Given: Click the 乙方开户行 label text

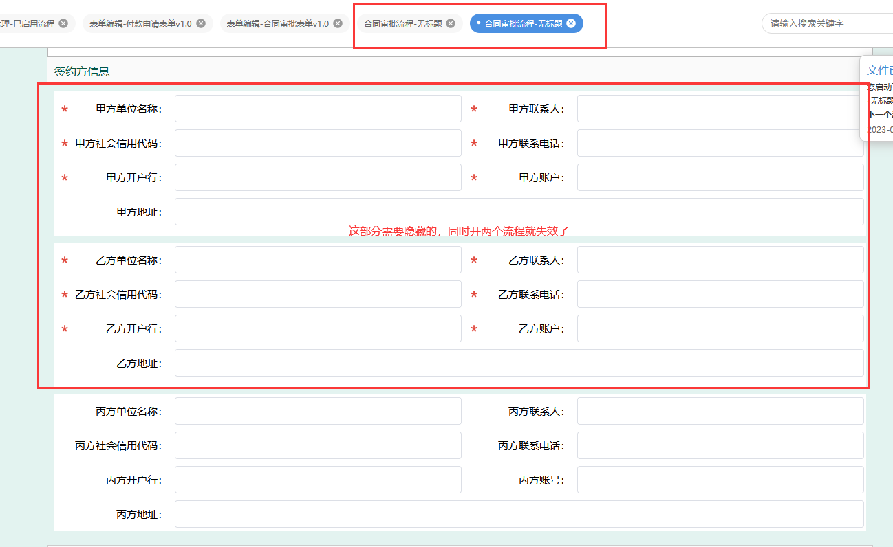Looking at the screenshot, I should (134, 329).
